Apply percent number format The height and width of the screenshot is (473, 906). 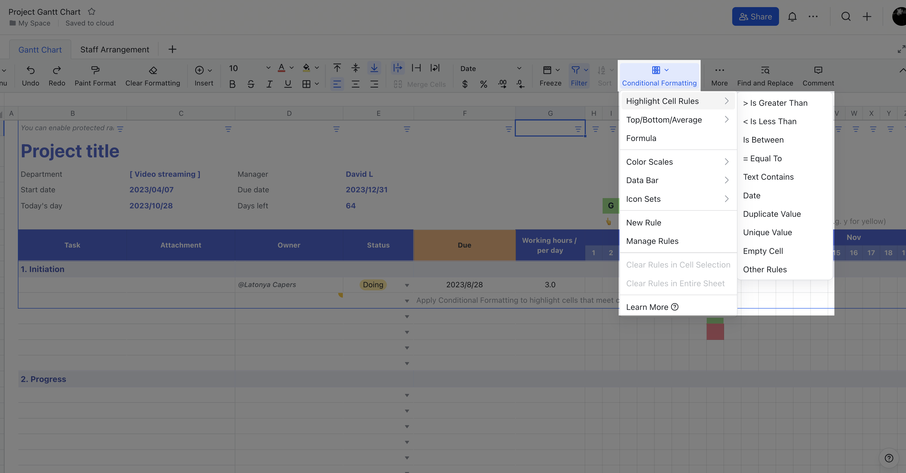(x=483, y=84)
